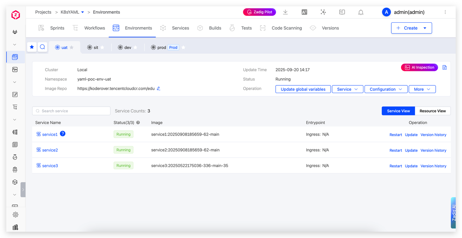Click the Zadig logo in sidebar
Screen dimensions: 462x238
pos(15,15)
